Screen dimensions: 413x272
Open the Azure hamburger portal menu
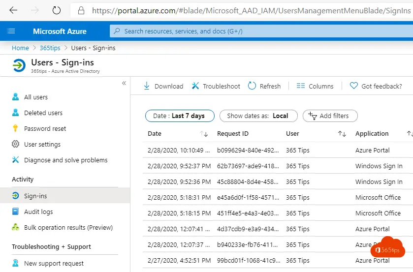coord(11,31)
